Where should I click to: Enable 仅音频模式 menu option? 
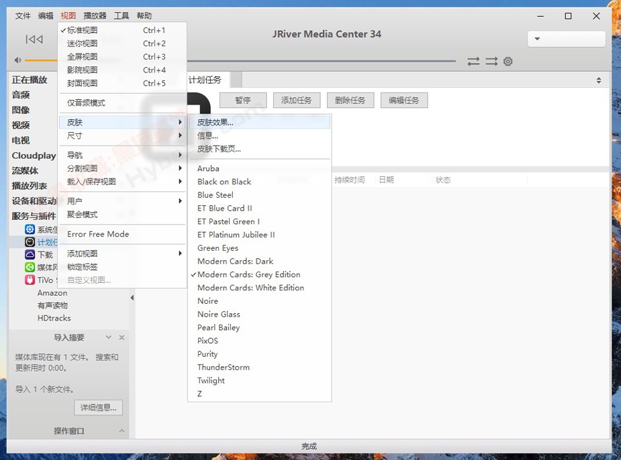[122, 103]
